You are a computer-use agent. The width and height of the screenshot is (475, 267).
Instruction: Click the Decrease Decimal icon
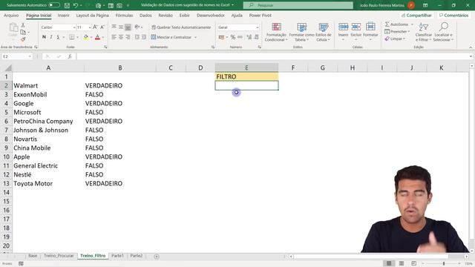pyautogui.click(x=256, y=37)
